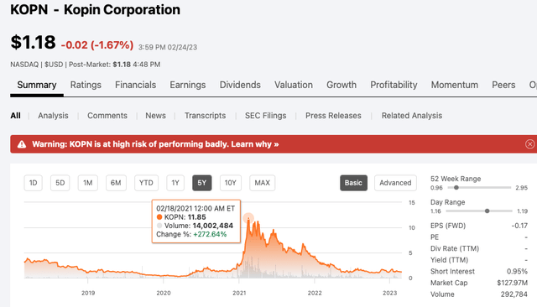The width and height of the screenshot is (537, 307).
Task: Click the warning triangle icon
Action: (22, 144)
